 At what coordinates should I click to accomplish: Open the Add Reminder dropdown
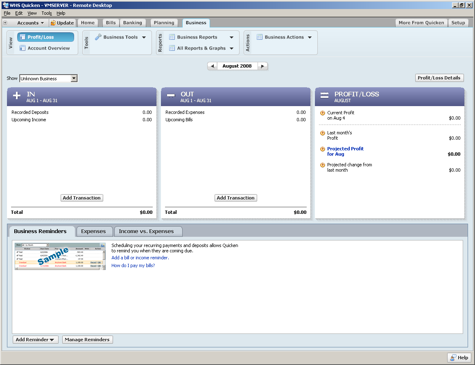pyautogui.click(x=36, y=340)
